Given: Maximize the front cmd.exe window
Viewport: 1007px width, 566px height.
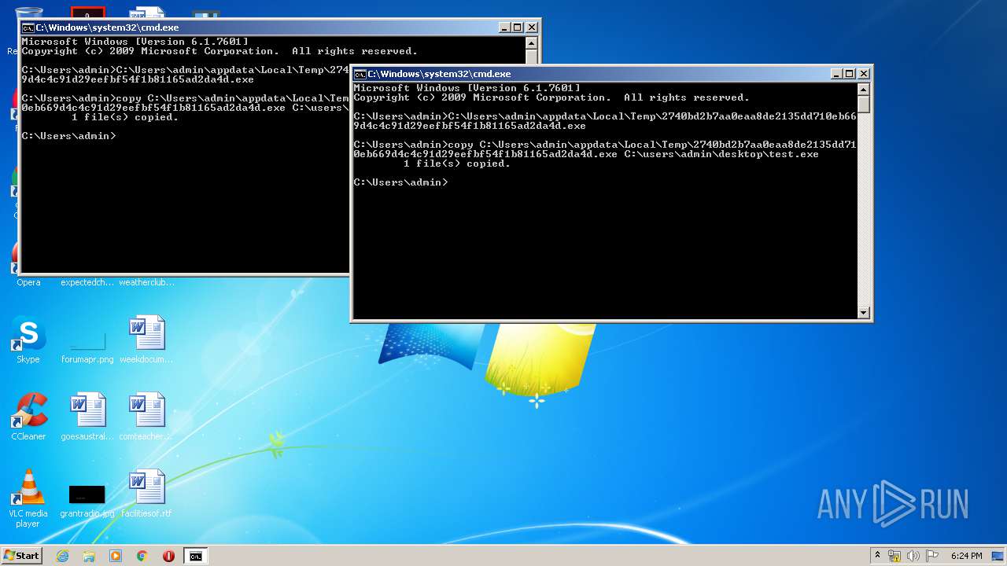Looking at the screenshot, I should pyautogui.click(x=849, y=74).
